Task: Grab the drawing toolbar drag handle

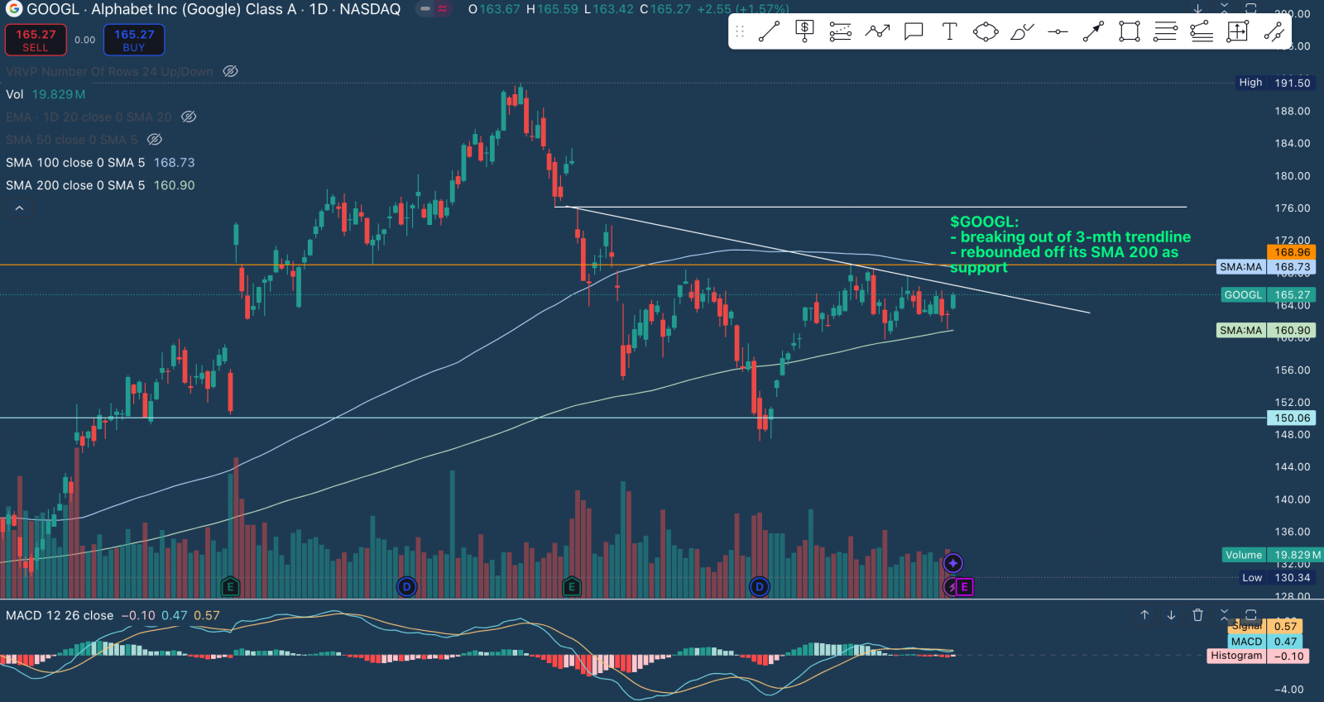Action: (x=740, y=32)
